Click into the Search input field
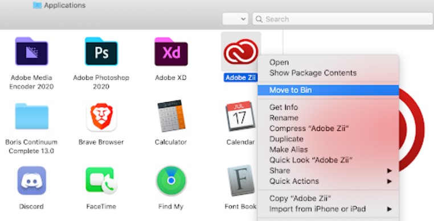Screen dimensions: 434x221 coord(343,19)
